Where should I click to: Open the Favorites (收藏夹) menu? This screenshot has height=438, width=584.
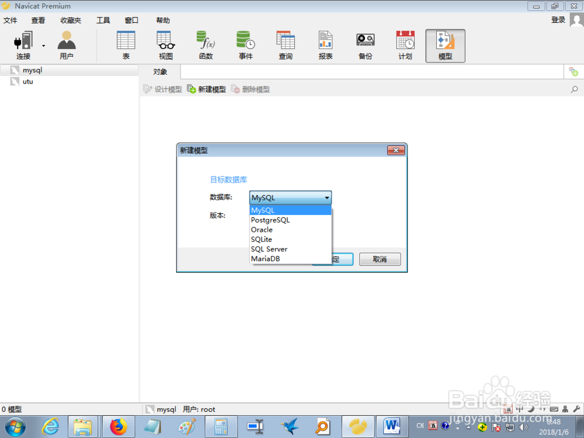click(71, 20)
